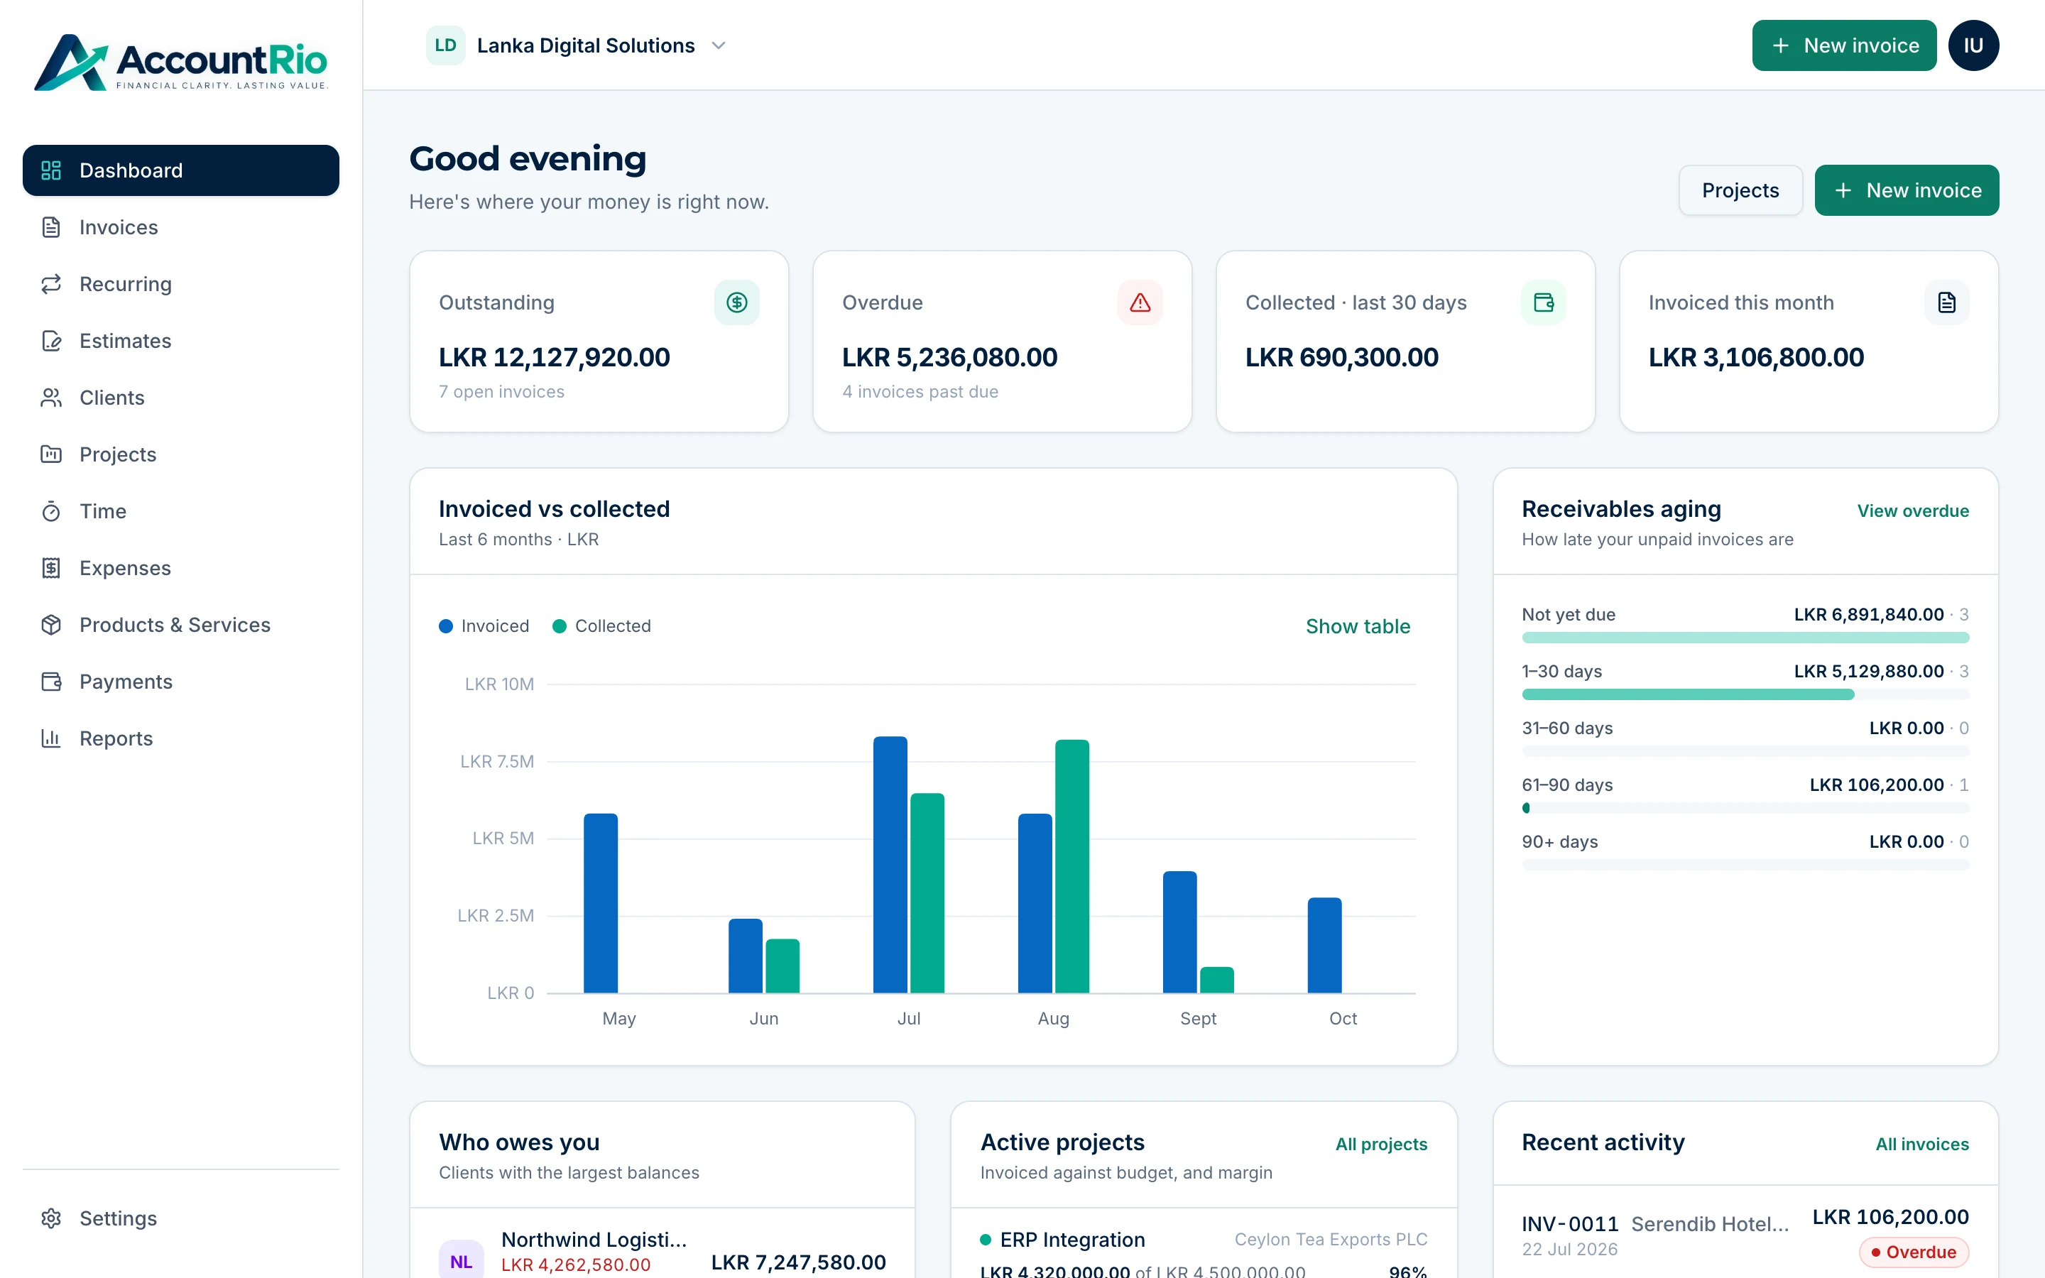Click the NL avatar for Northwind Logistics
The image size is (2045, 1278).
461,1261
